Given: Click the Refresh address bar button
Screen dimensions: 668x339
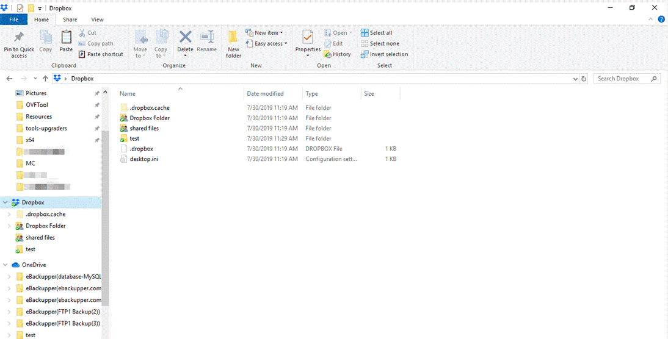Looking at the screenshot, I should coord(584,79).
